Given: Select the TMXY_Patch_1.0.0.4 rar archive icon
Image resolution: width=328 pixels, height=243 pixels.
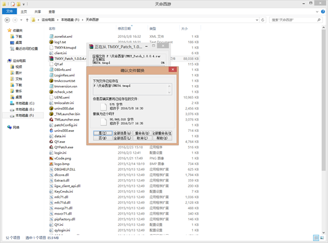Looking at the screenshot, I should 52,59.
